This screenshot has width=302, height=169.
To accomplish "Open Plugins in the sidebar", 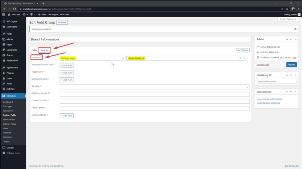I will (10, 73).
